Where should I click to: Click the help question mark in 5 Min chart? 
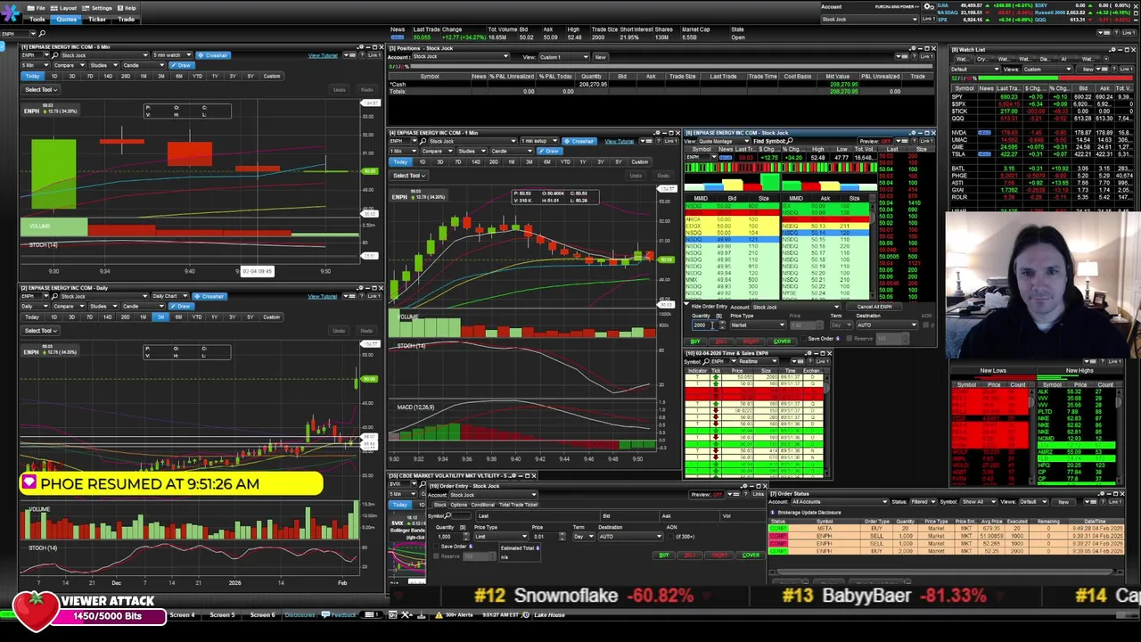(362, 55)
